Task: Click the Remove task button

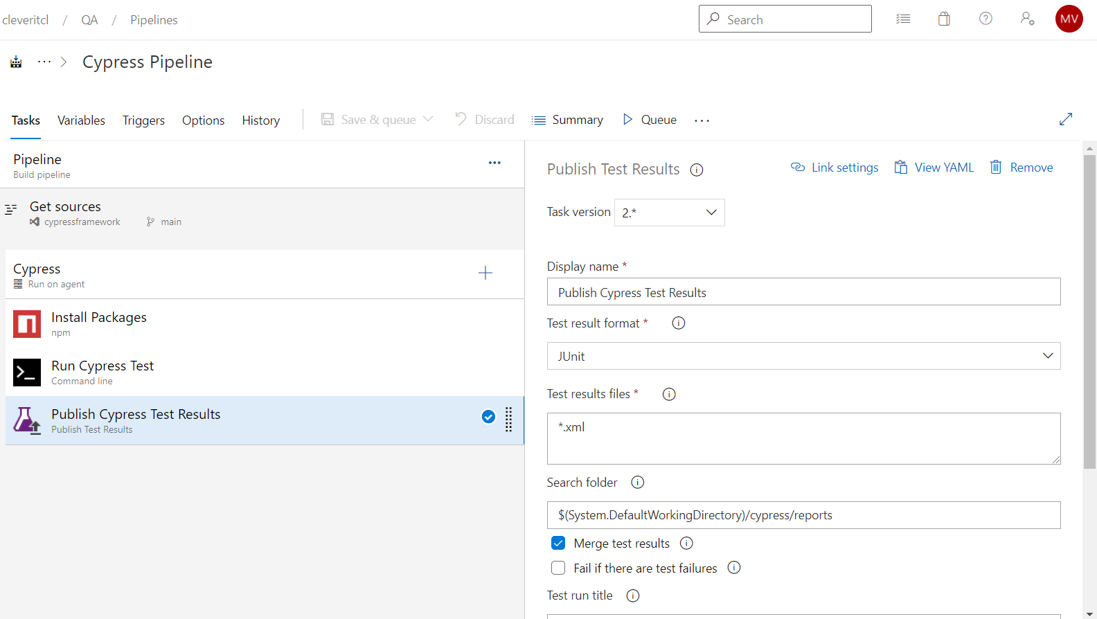Action: point(1022,168)
